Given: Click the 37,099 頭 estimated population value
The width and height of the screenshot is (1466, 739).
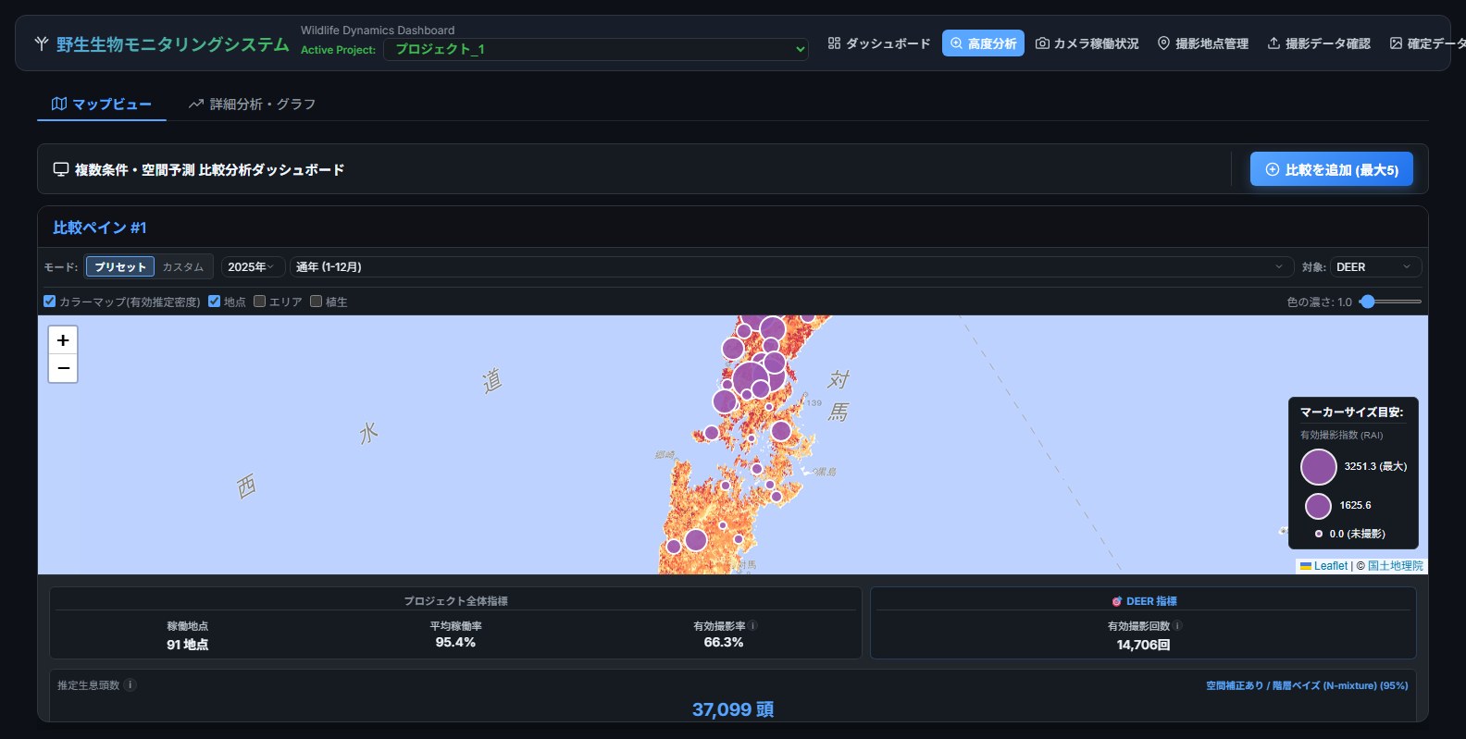Looking at the screenshot, I should tap(733, 709).
